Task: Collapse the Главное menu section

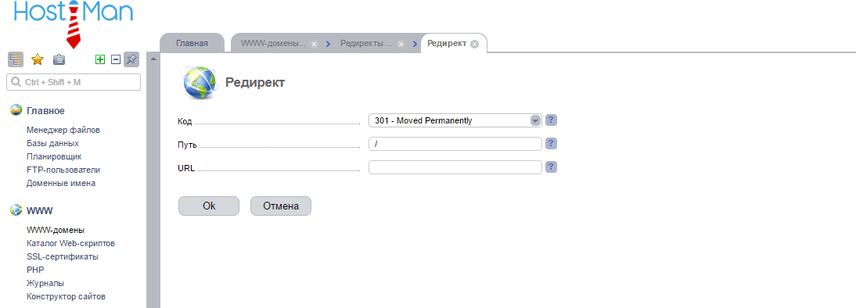Action: pos(46,111)
